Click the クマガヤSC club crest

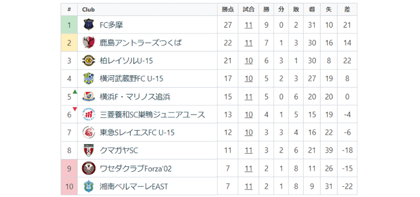(88, 151)
